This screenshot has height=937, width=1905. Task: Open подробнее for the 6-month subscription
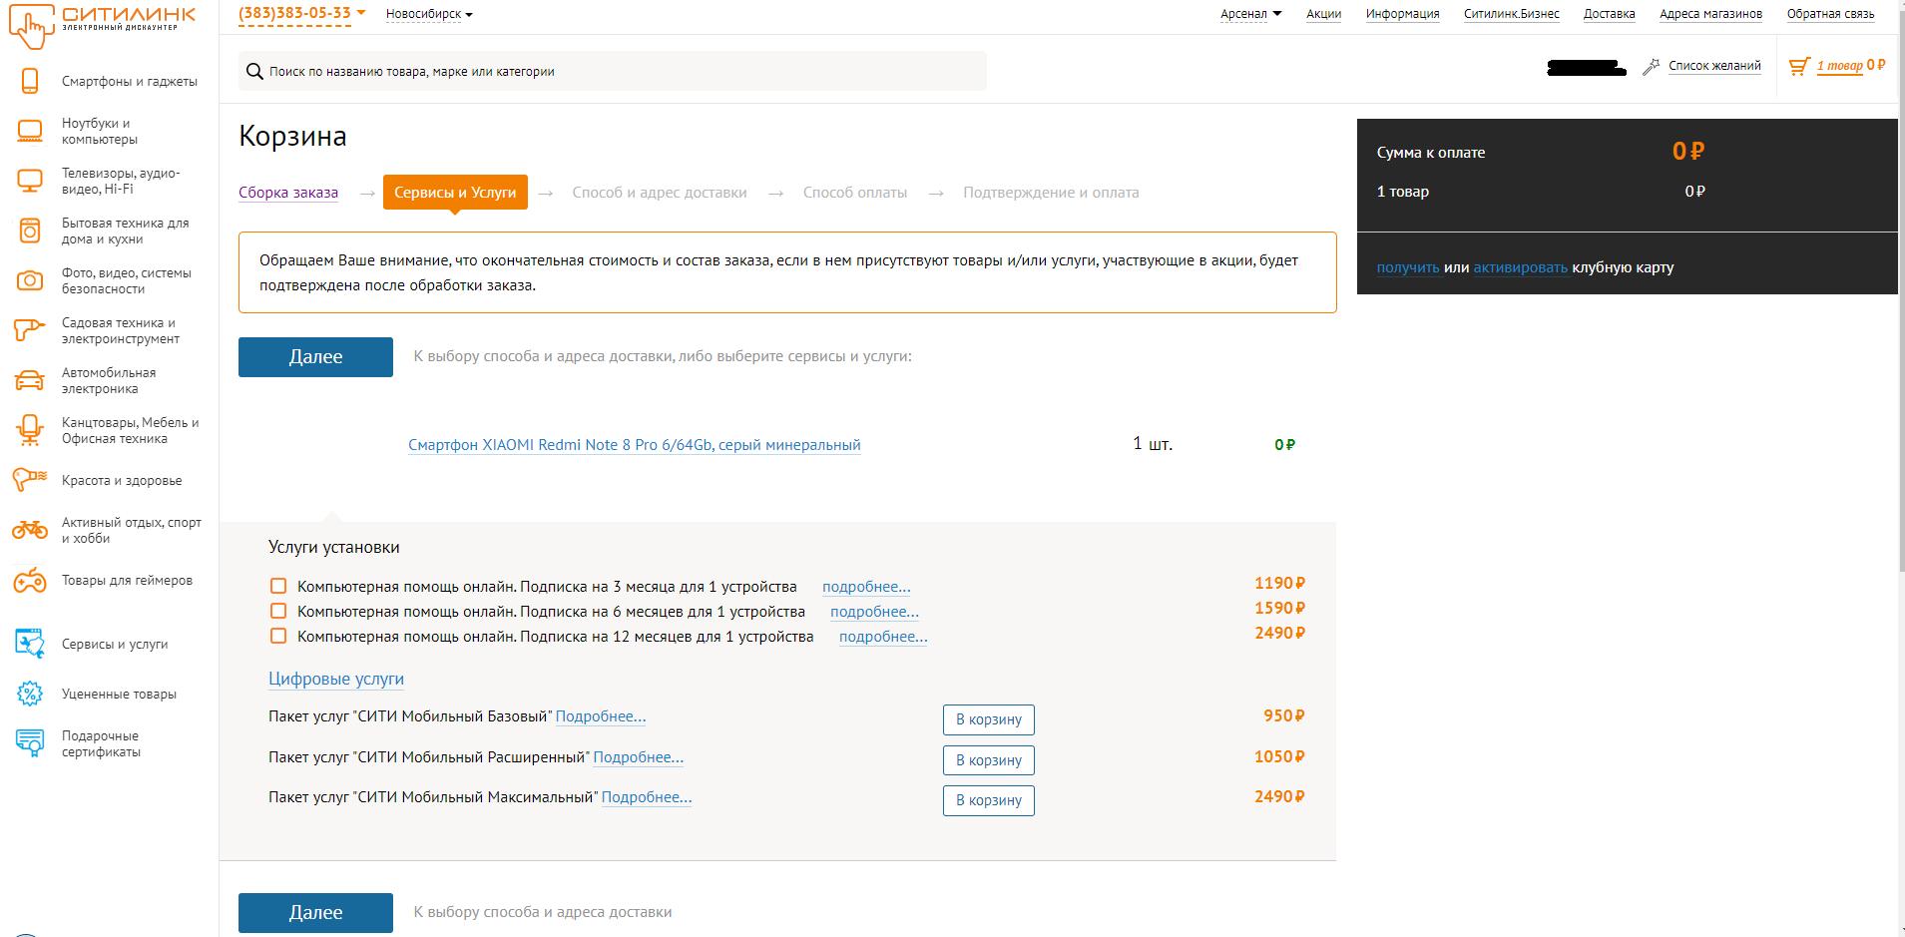[x=874, y=612]
